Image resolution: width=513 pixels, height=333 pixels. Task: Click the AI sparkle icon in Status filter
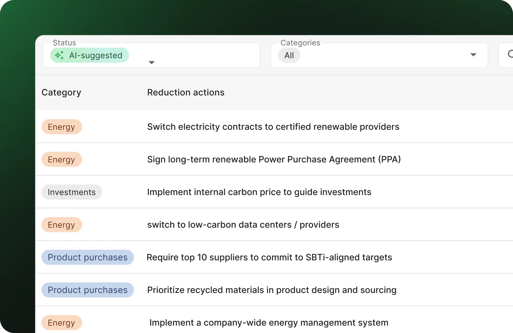point(60,55)
